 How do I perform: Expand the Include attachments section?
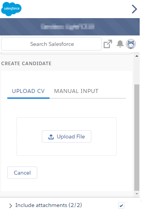[x=10, y=206]
